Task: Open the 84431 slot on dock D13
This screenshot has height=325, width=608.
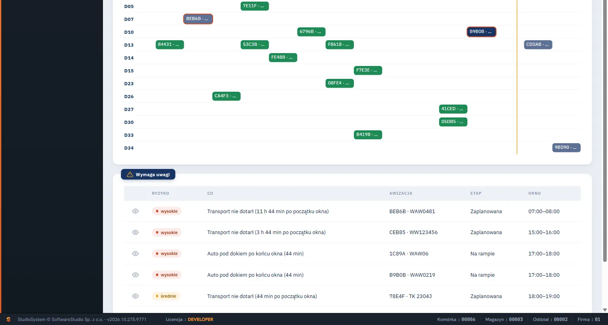Action: coord(170,45)
